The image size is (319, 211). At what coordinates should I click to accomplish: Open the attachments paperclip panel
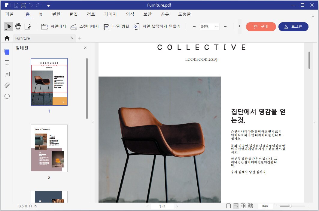point(7,85)
